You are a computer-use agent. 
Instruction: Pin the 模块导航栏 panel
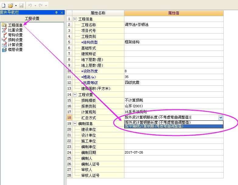click(56, 12)
